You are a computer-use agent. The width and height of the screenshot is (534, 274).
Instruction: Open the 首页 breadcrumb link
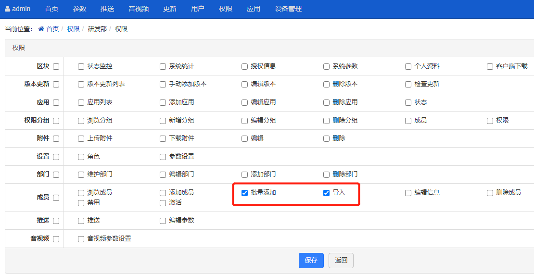coord(52,29)
